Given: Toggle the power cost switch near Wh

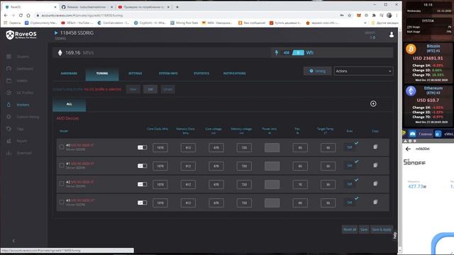Looking at the screenshot, I should tap(298, 52).
